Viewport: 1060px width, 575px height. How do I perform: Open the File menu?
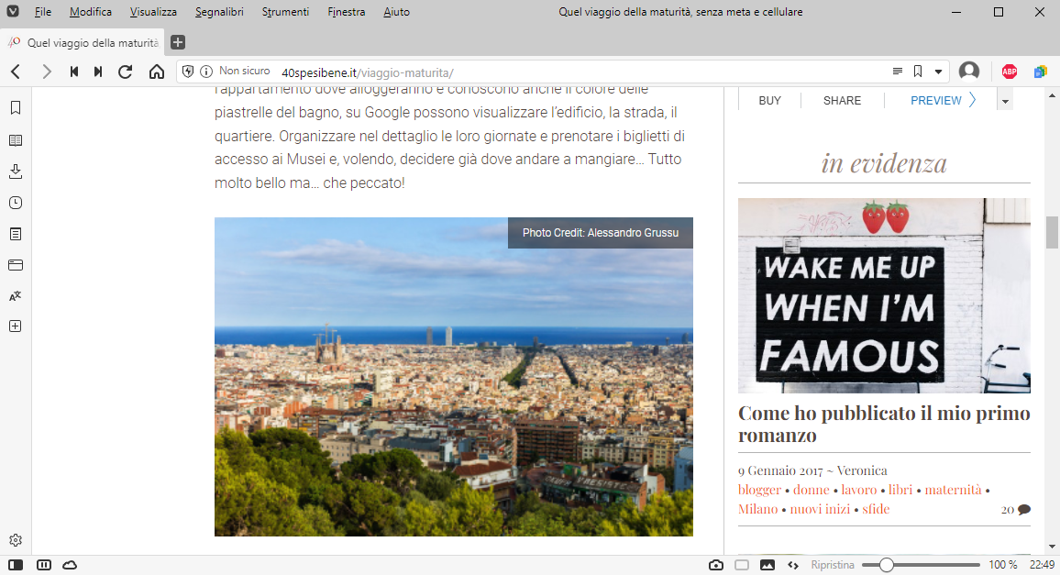[x=42, y=12]
